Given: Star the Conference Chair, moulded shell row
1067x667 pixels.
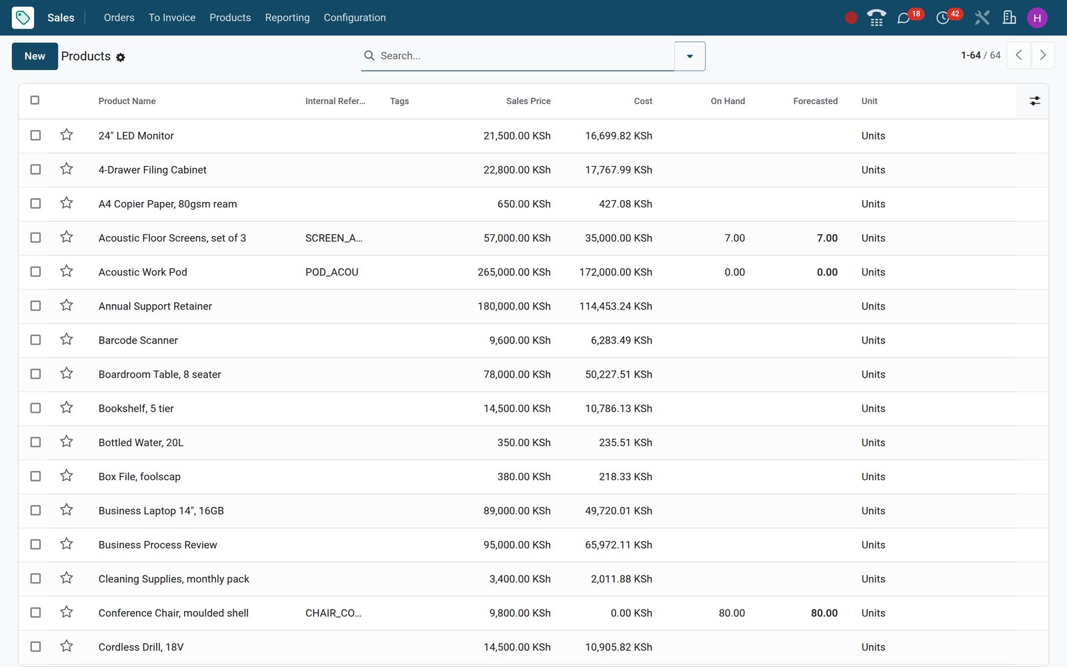Looking at the screenshot, I should (67, 612).
